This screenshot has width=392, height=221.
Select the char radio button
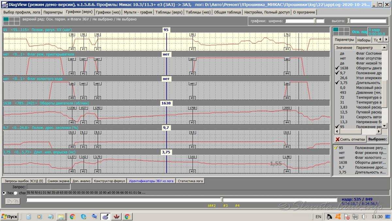tap(16, 193)
